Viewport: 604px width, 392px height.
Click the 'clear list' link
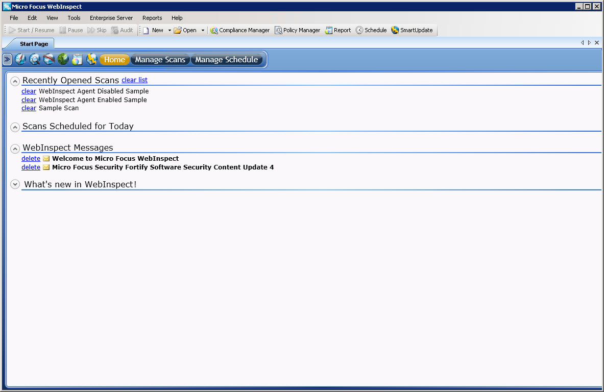coord(134,80)
